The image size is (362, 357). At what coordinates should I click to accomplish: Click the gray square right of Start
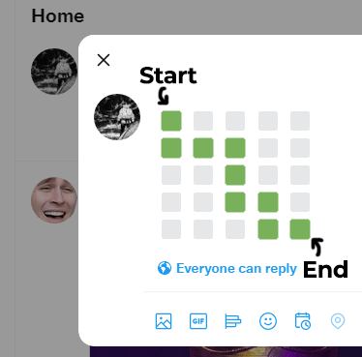click(x=203, y=121)
